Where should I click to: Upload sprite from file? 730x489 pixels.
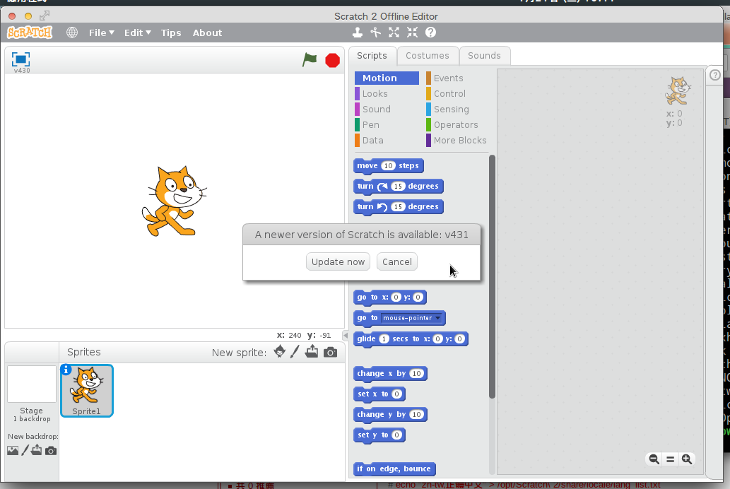tap(312, 352)
